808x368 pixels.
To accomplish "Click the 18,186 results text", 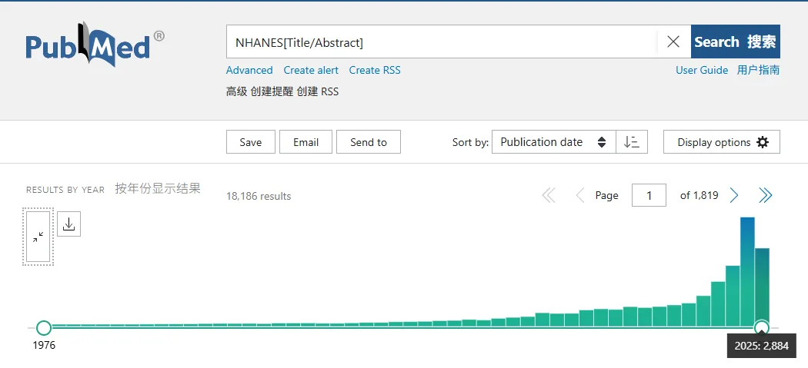I will click(259, 196).
